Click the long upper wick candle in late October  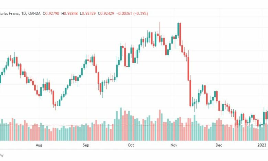(x=160, y=32)
